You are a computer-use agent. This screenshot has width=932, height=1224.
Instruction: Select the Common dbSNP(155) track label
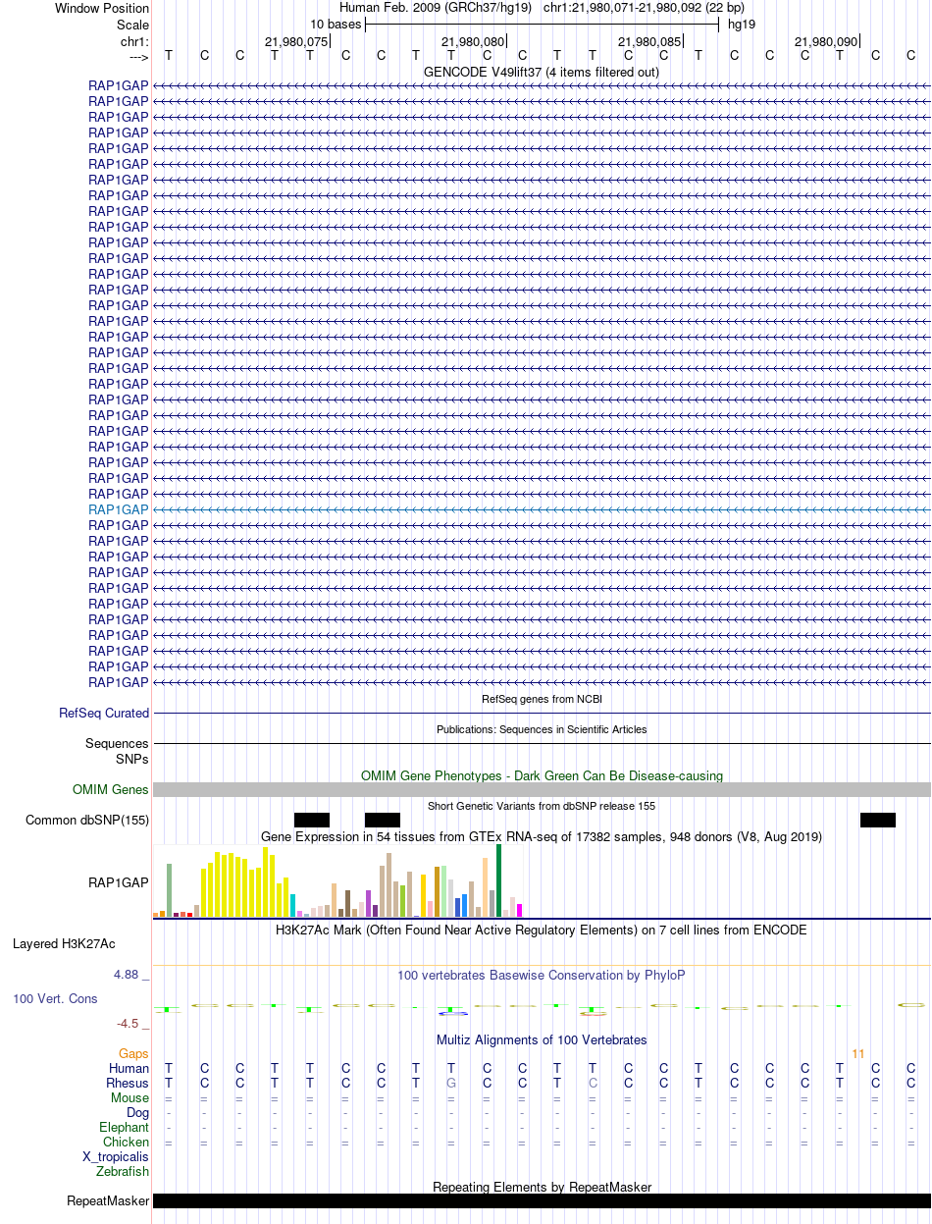tap(87, 820)
